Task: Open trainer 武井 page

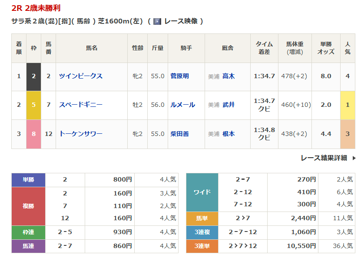Action: 228,105
